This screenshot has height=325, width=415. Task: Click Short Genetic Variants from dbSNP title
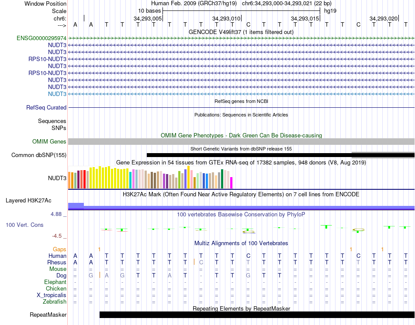click(241, 149)
